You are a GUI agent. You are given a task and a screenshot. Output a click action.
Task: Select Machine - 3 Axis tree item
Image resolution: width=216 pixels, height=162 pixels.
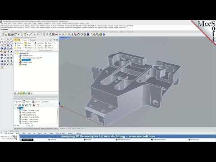(27, 55)
